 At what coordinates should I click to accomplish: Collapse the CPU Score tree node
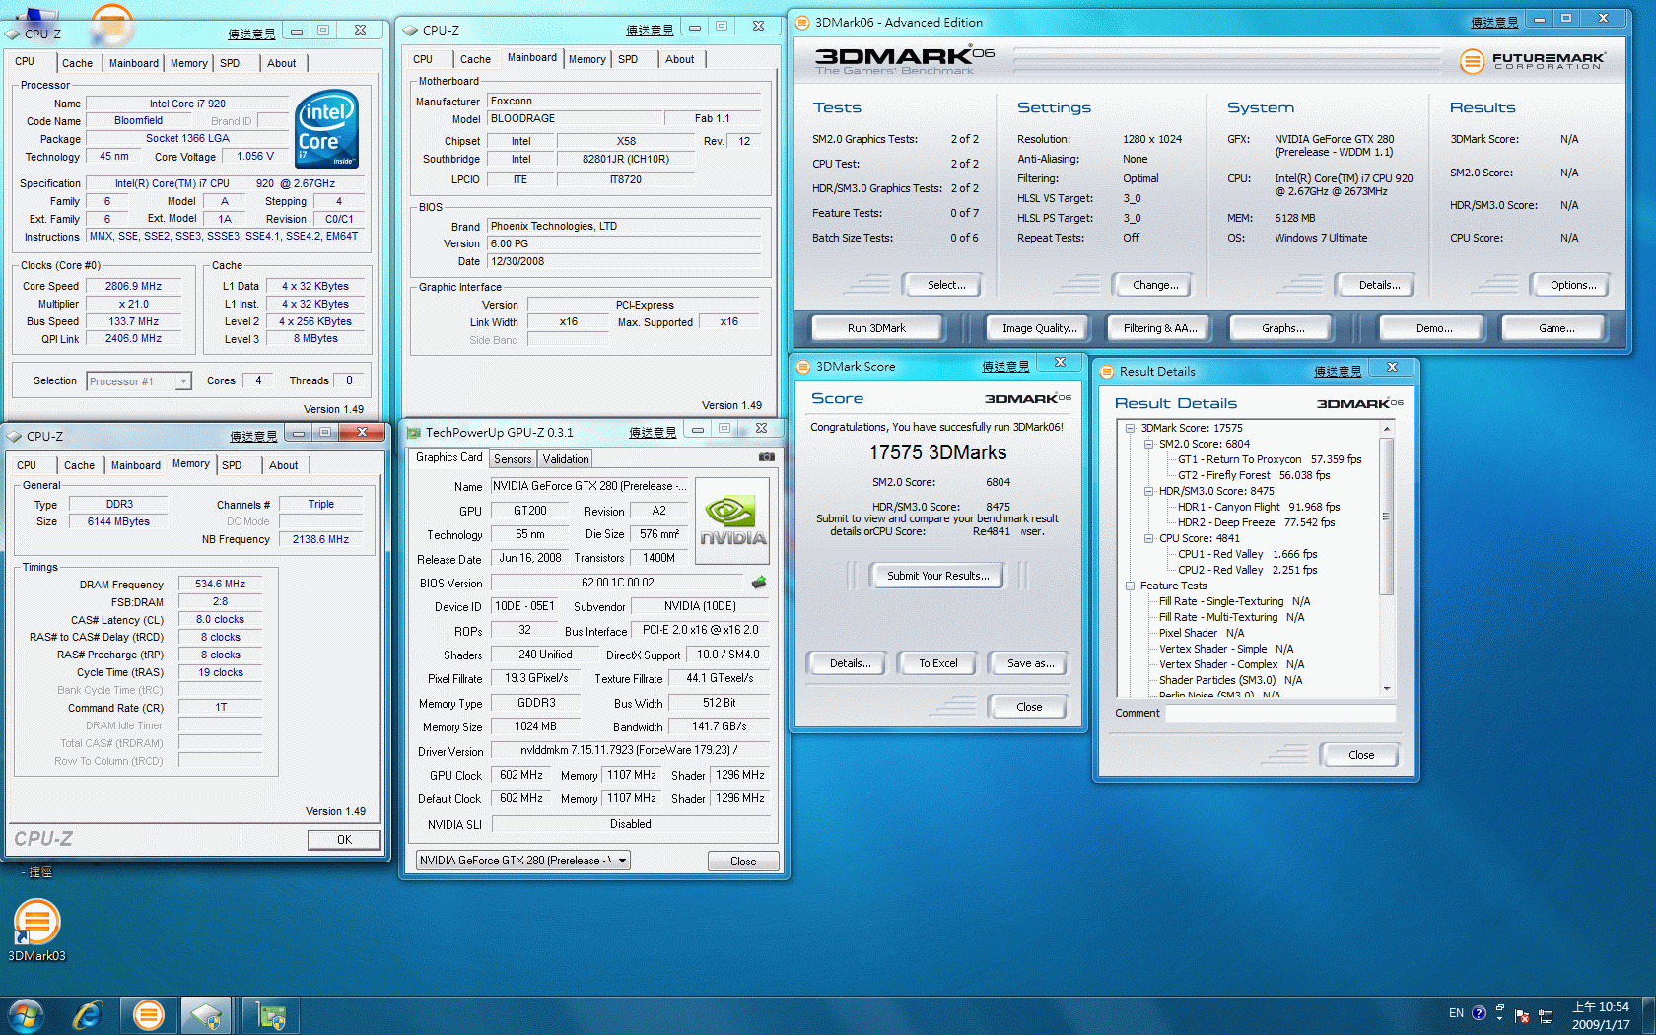pos(1148,538)
